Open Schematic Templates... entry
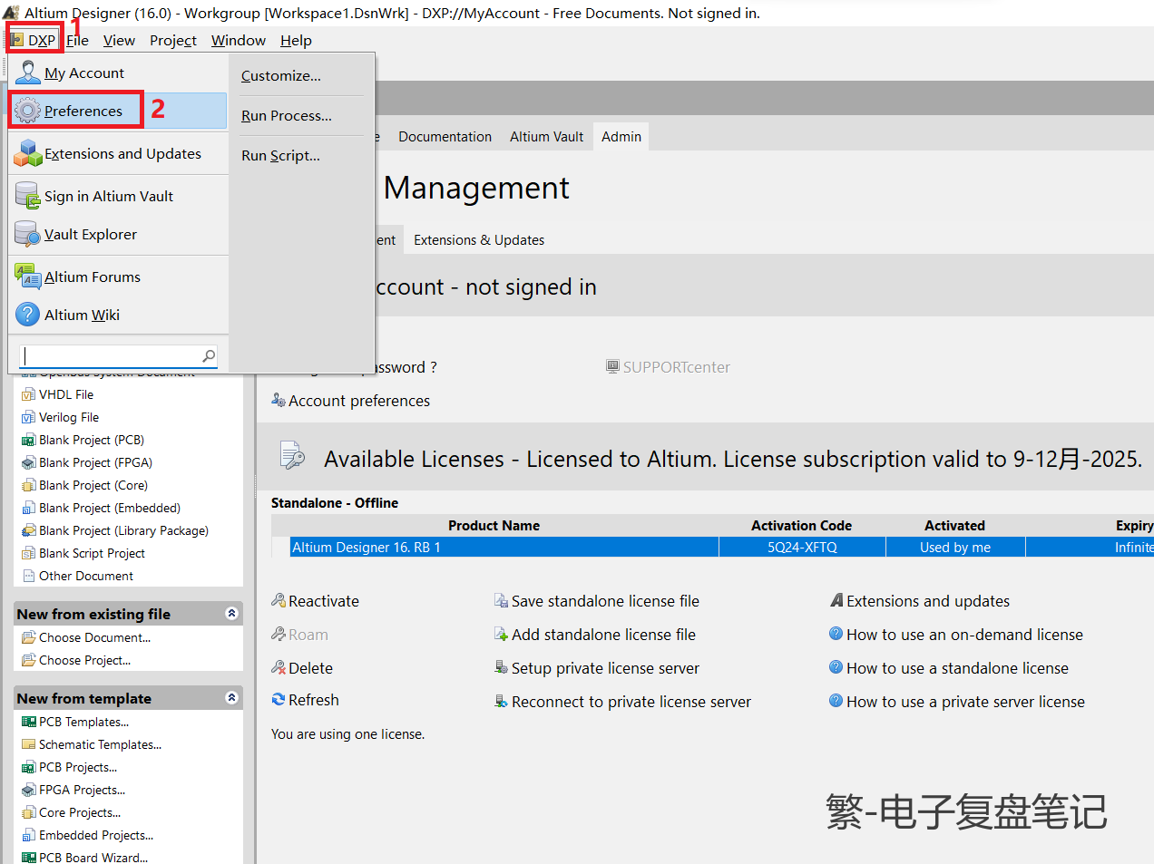The width and height of the screenshot is (1154, 864). point(92,744)
